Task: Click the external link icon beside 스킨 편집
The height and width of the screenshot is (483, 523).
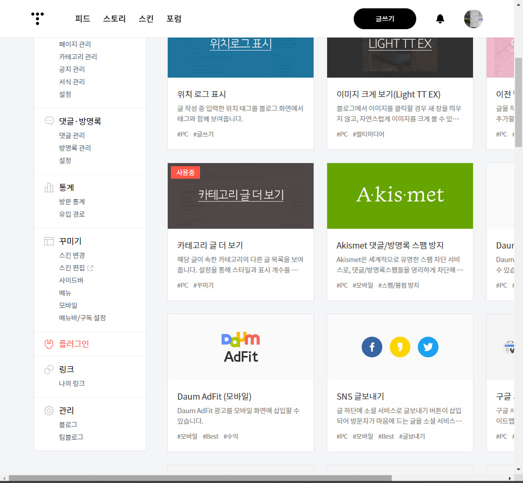Action: tap(91, 268)
